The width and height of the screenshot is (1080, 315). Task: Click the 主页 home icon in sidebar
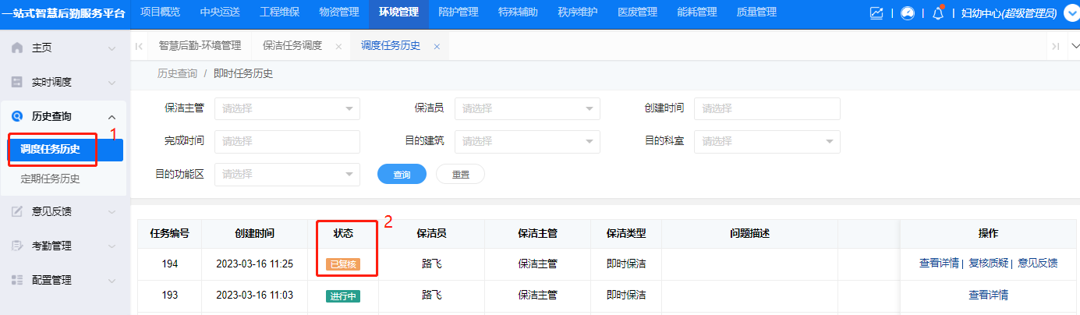point(17,48)
